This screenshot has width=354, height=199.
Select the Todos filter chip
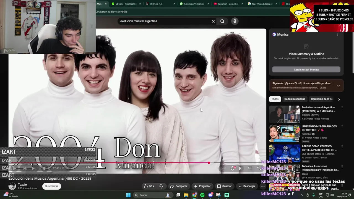point(275,99)
